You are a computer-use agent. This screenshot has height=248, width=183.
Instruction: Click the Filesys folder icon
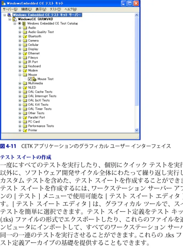[x=25, y=58]
